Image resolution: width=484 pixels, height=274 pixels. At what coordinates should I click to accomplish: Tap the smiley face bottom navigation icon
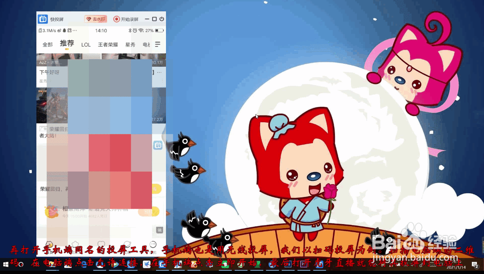(153, 245)
